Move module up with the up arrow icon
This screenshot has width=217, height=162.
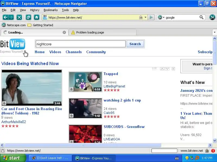[x=162, y=69]
